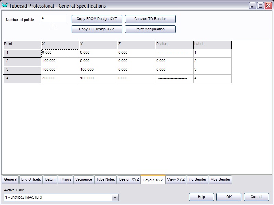Select the X cell of point 1
This screenshot has width=274, height=205.
point(60,53)
